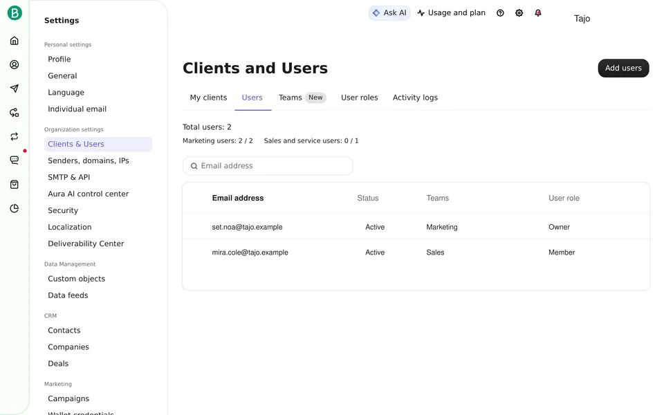Open the settings gear icon

pos(519,13)
